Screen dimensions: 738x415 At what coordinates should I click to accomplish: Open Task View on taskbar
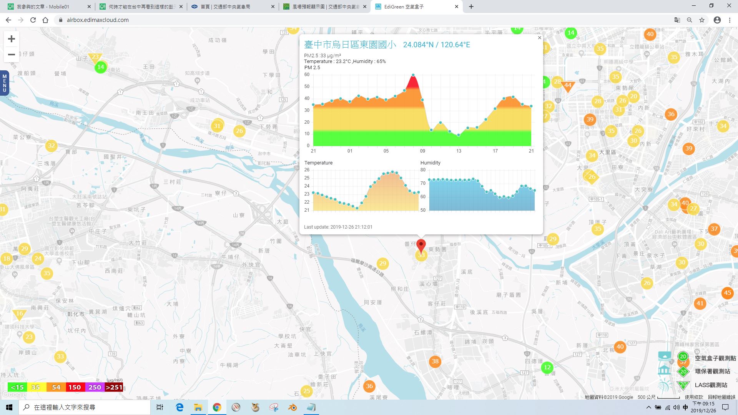(160, 407)
